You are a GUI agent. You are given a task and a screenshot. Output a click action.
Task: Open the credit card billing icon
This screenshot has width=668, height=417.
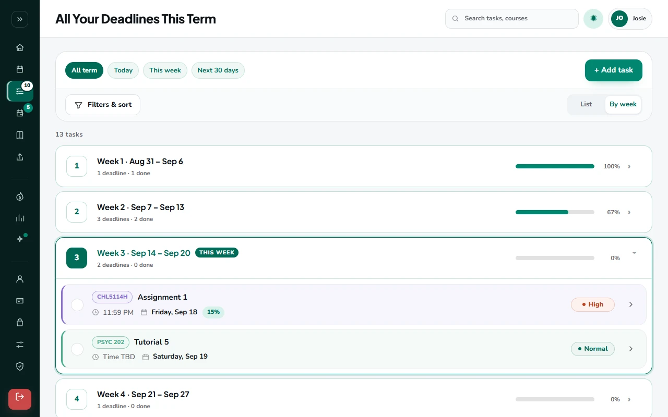pyautogui.click(x=20, y=301)
